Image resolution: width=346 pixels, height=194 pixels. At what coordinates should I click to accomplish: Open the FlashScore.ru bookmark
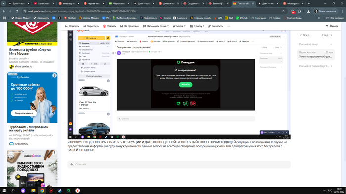tap(148, 18)
